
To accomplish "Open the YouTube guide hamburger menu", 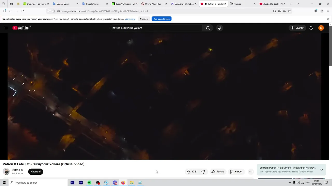I will pos(6,28).
